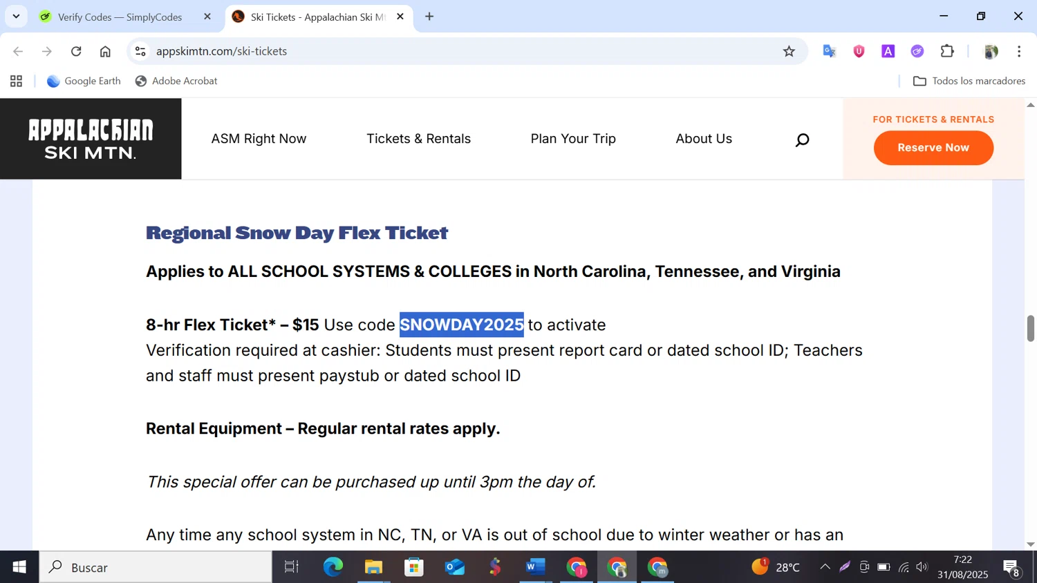
Task: Open Outlook from taskbar
Action: click(454, 567)
